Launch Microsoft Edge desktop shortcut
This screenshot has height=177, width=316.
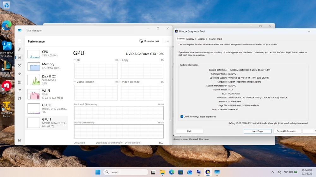pyautogui.click(x=6, y=29)
